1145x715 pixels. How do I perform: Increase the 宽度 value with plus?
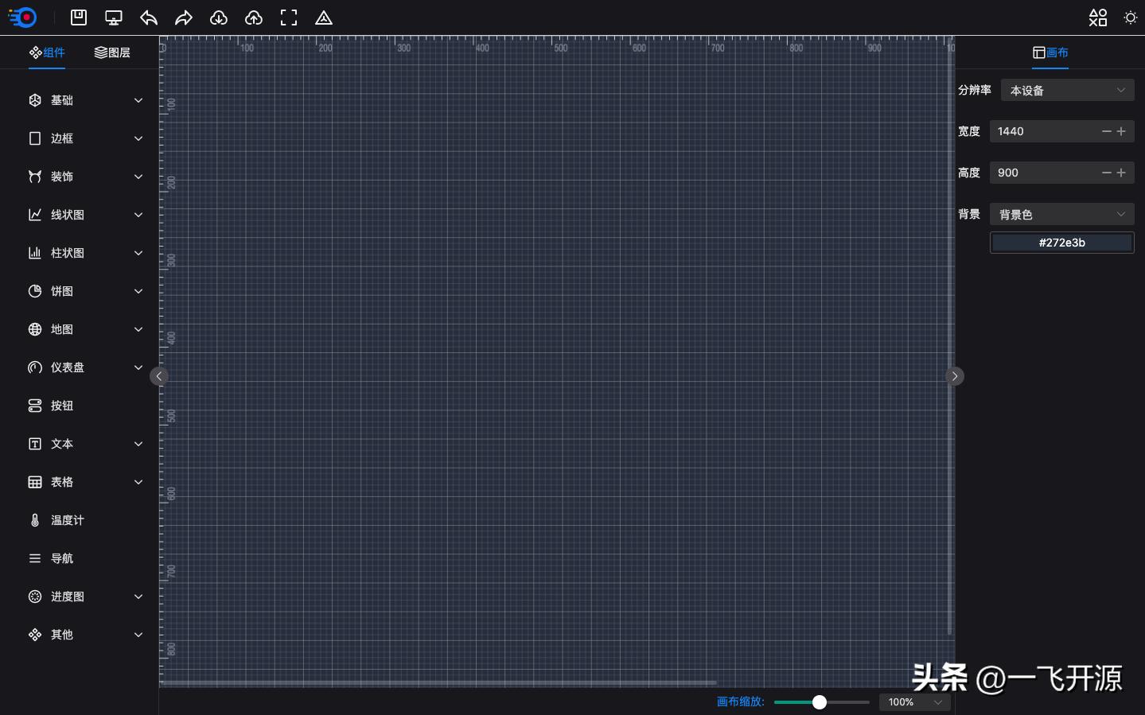point(1121,131)
